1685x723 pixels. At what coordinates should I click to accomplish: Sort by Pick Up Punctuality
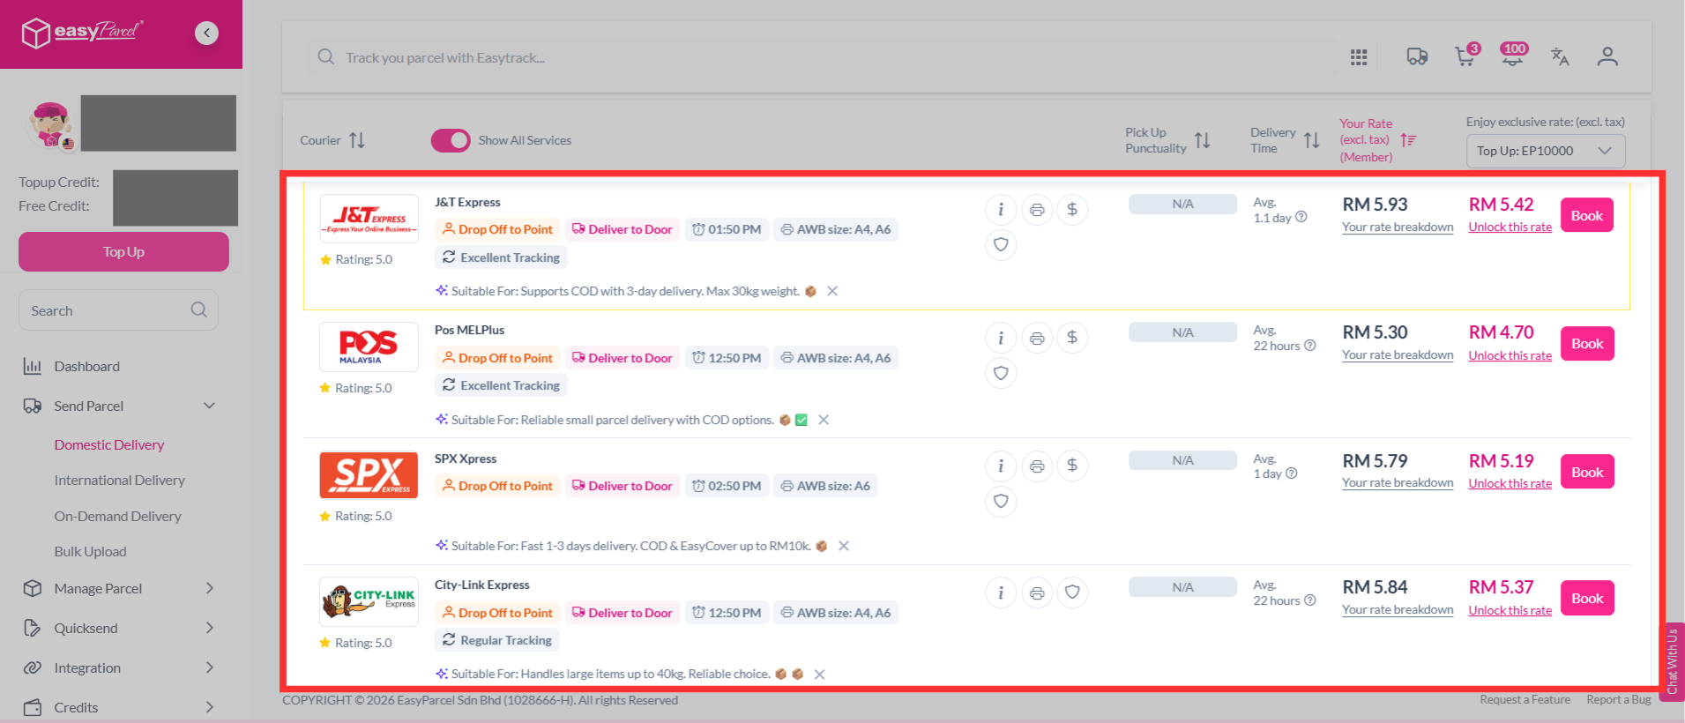(x=1203, y=140)
